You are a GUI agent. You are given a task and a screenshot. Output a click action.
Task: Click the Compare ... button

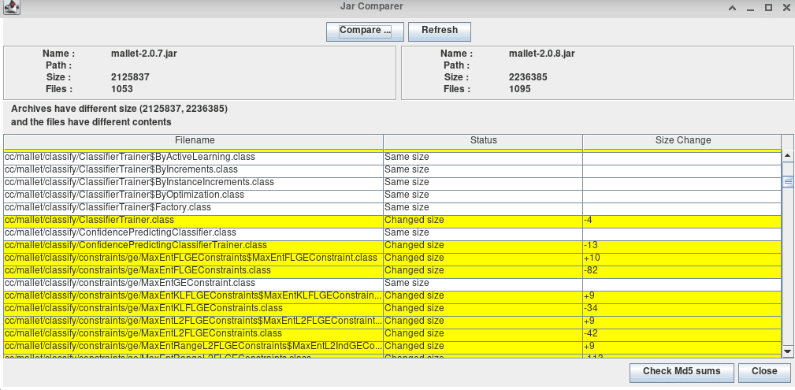365,31
